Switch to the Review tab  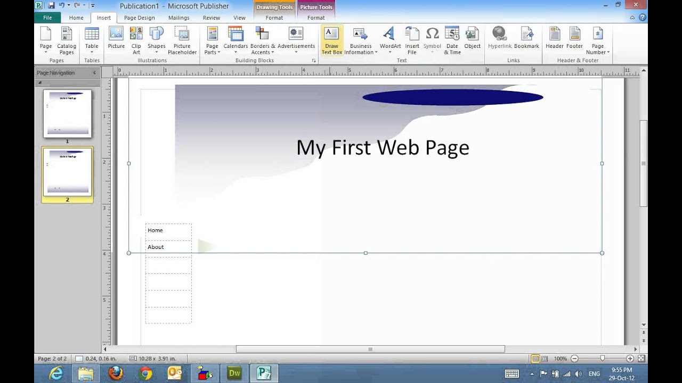click(212, 18)
